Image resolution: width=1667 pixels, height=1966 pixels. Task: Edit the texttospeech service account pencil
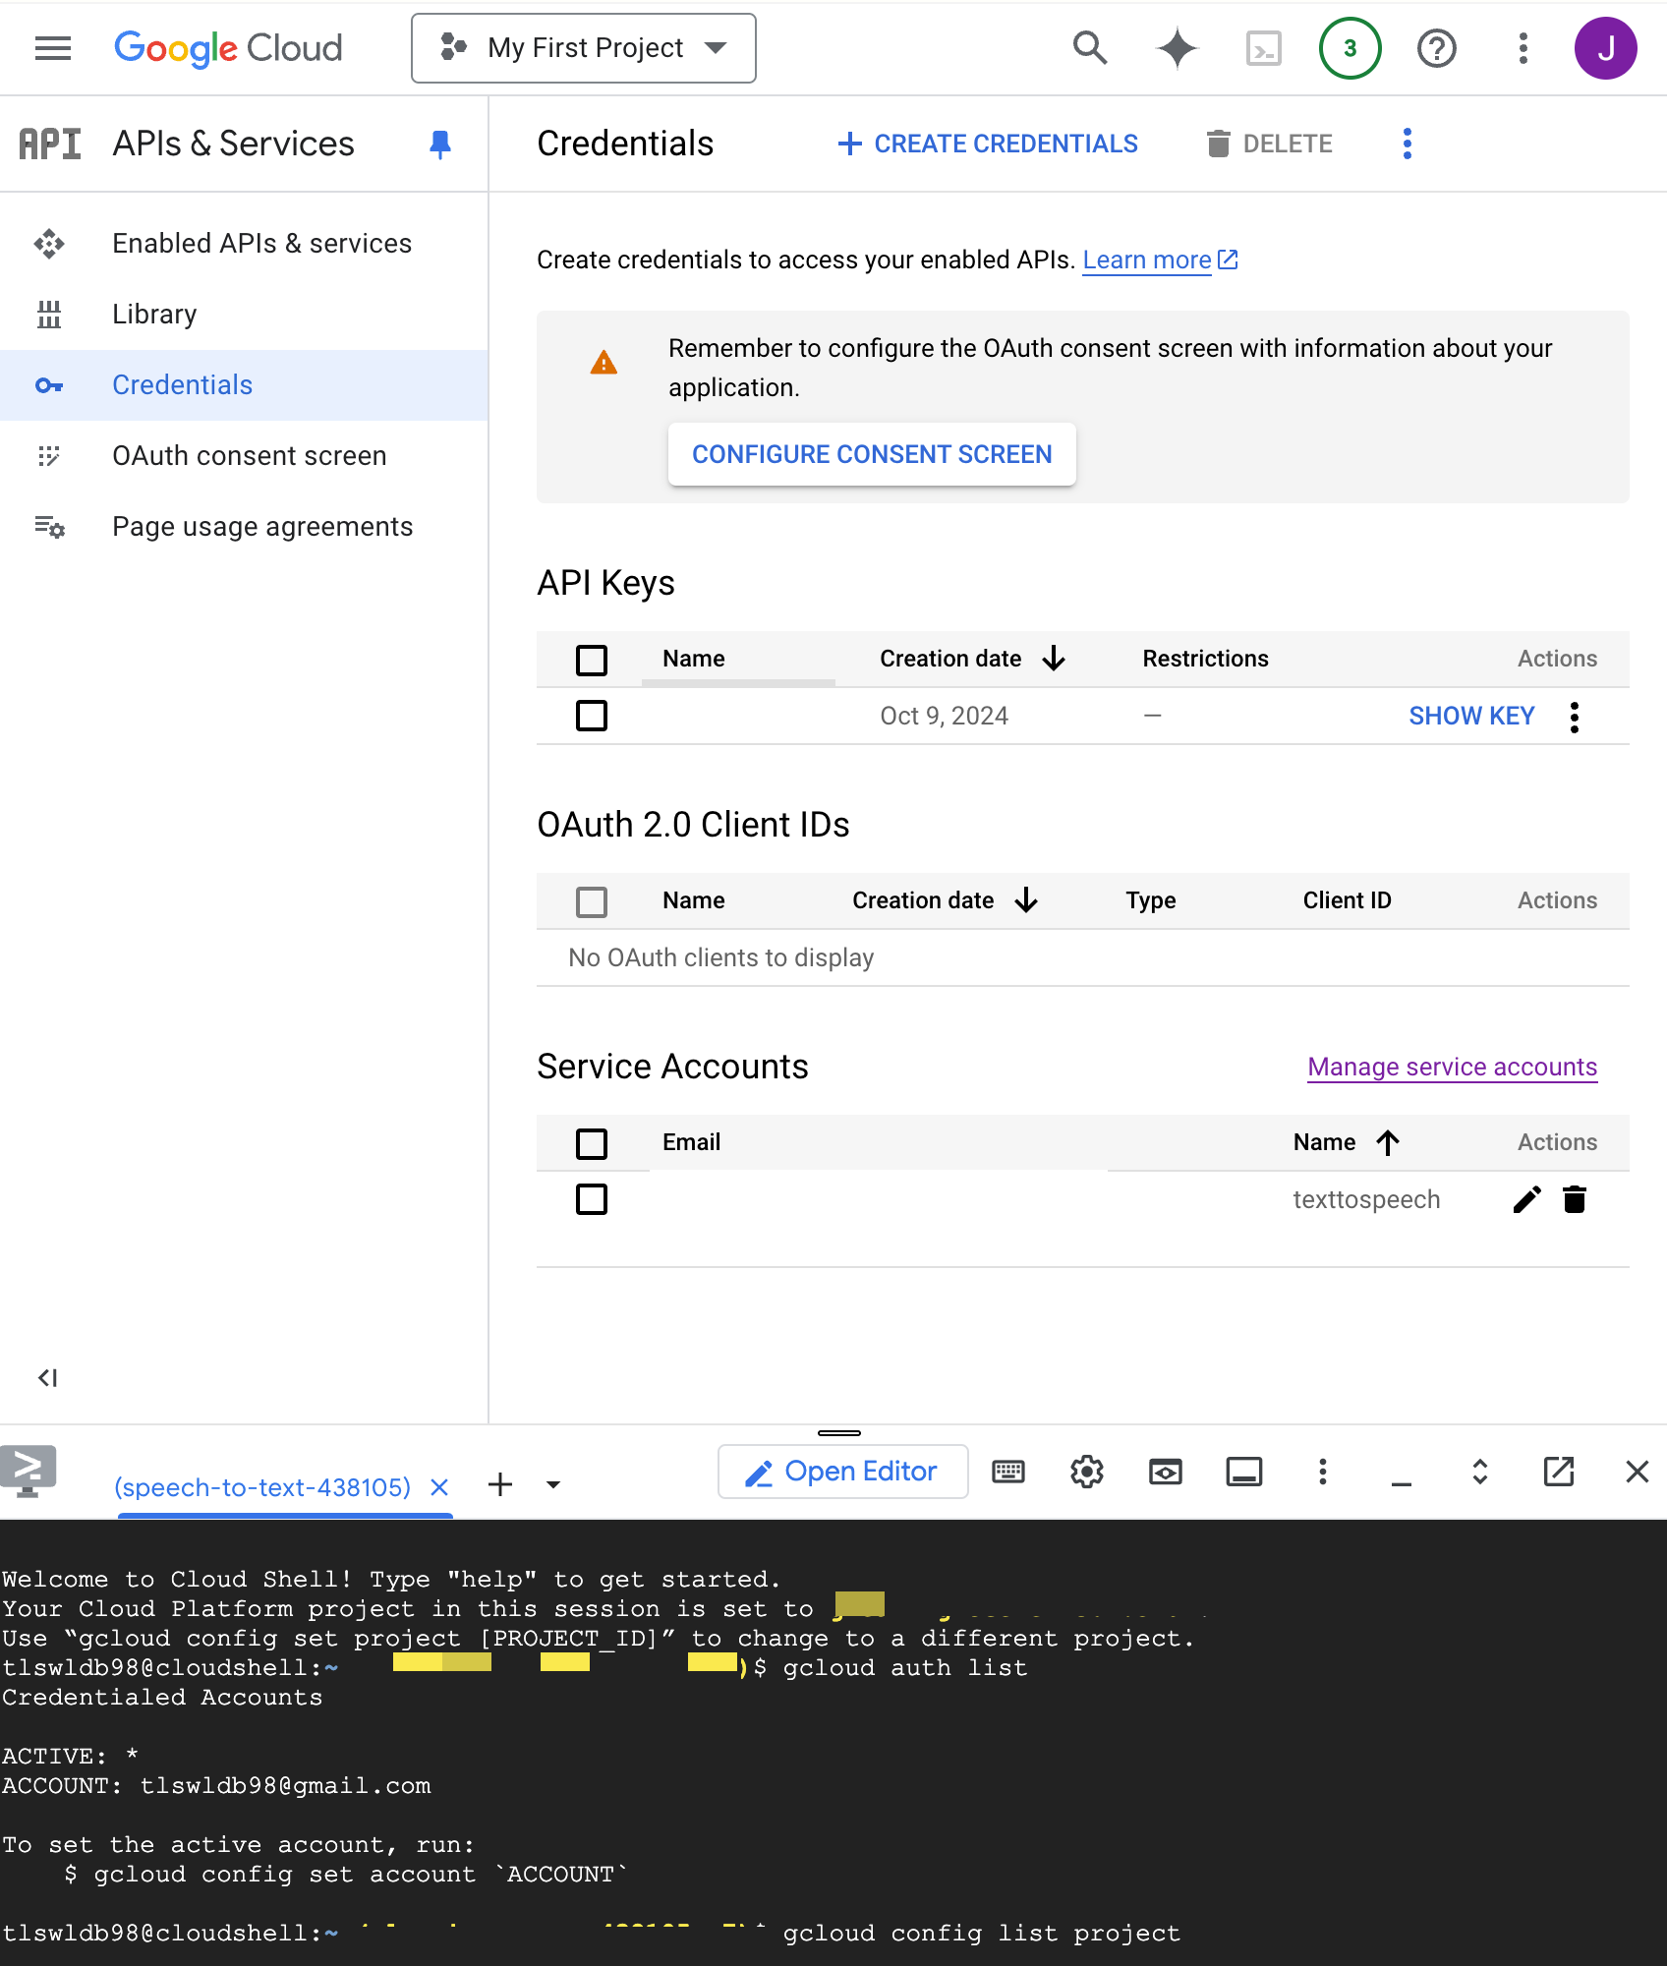click(x=1526, y=1199)
